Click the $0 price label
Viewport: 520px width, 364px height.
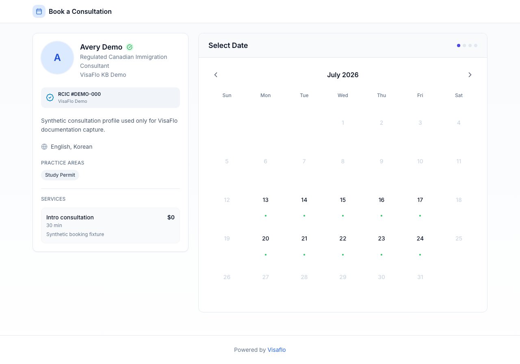coord(171,217)
